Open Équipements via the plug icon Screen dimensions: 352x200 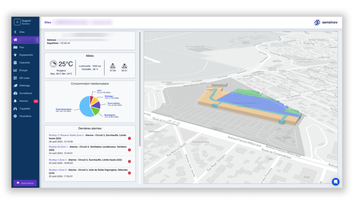click(x=15, y=55)
